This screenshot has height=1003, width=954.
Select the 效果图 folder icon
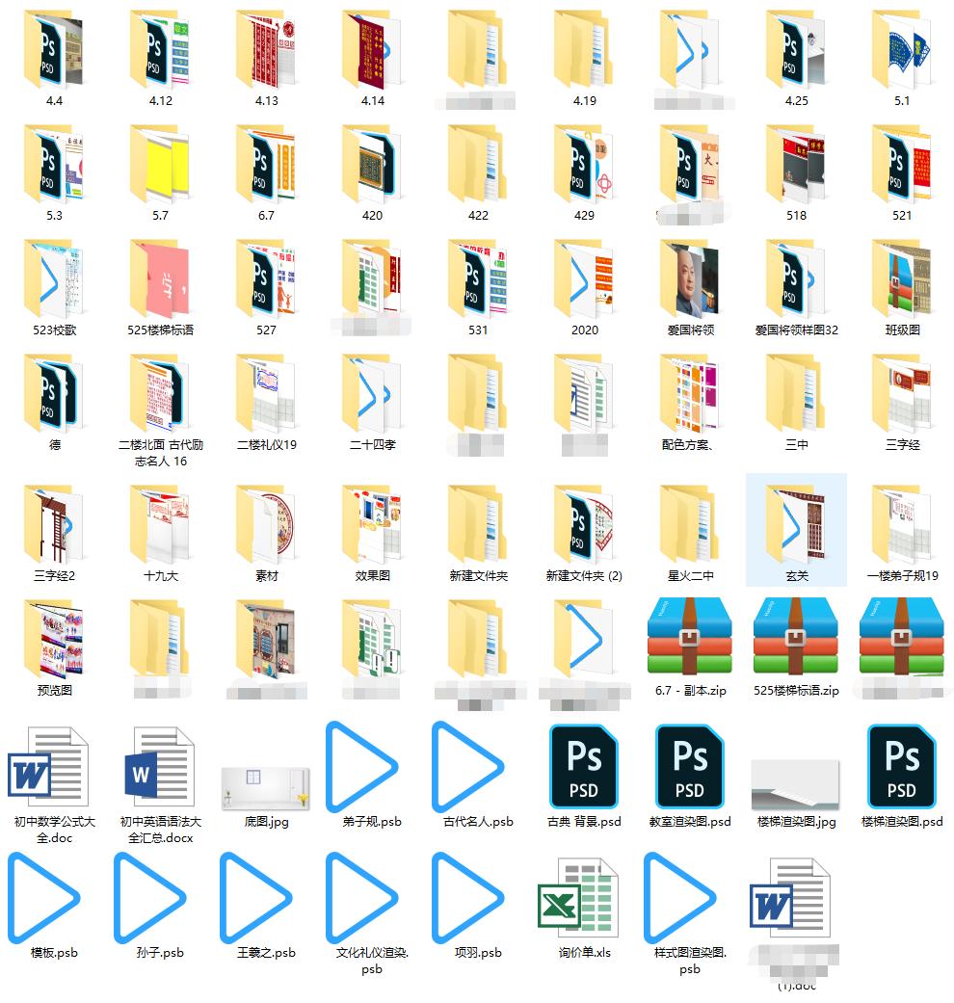(372, 524)
